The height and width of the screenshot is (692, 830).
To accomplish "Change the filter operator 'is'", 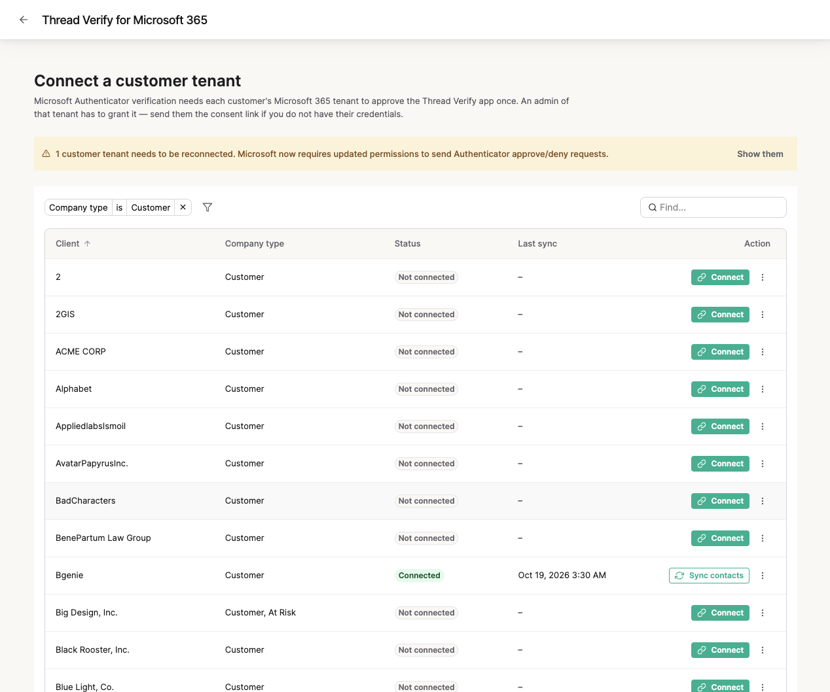I will pos(119,207).
